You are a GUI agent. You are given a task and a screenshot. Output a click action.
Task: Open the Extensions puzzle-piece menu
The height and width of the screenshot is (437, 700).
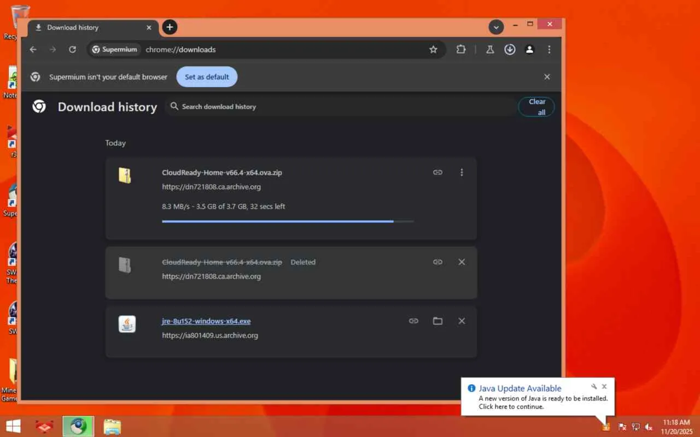coord(461,50)
